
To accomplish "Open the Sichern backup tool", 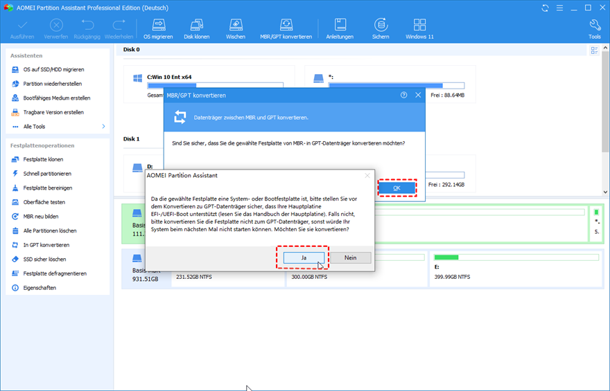I will click(x=381, y=29).
